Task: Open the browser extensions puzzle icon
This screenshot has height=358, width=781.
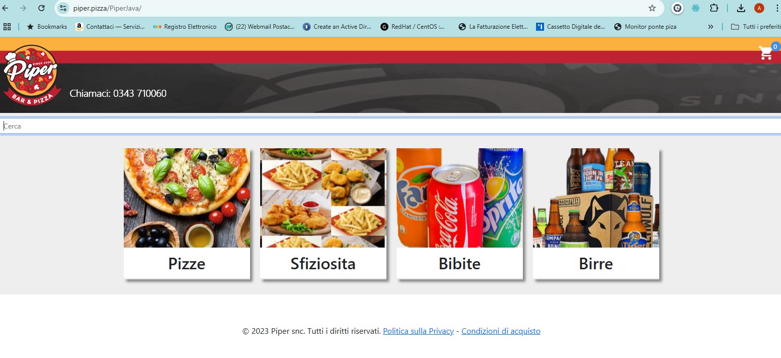Action: tap(714, 8)
